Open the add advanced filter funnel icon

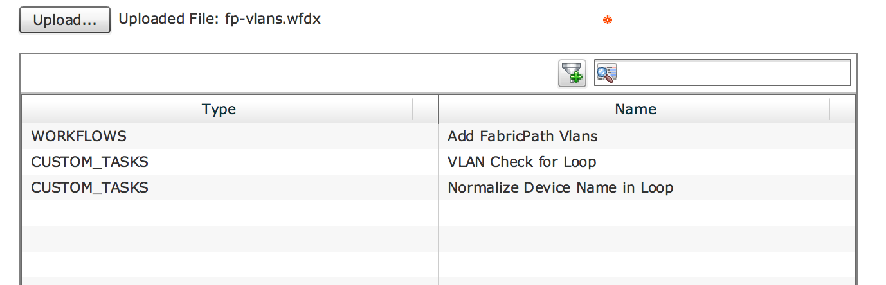(572, 73)
